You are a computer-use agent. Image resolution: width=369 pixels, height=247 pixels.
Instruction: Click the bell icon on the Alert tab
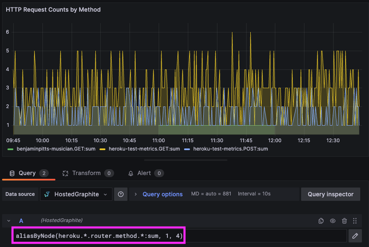point(131,173)
